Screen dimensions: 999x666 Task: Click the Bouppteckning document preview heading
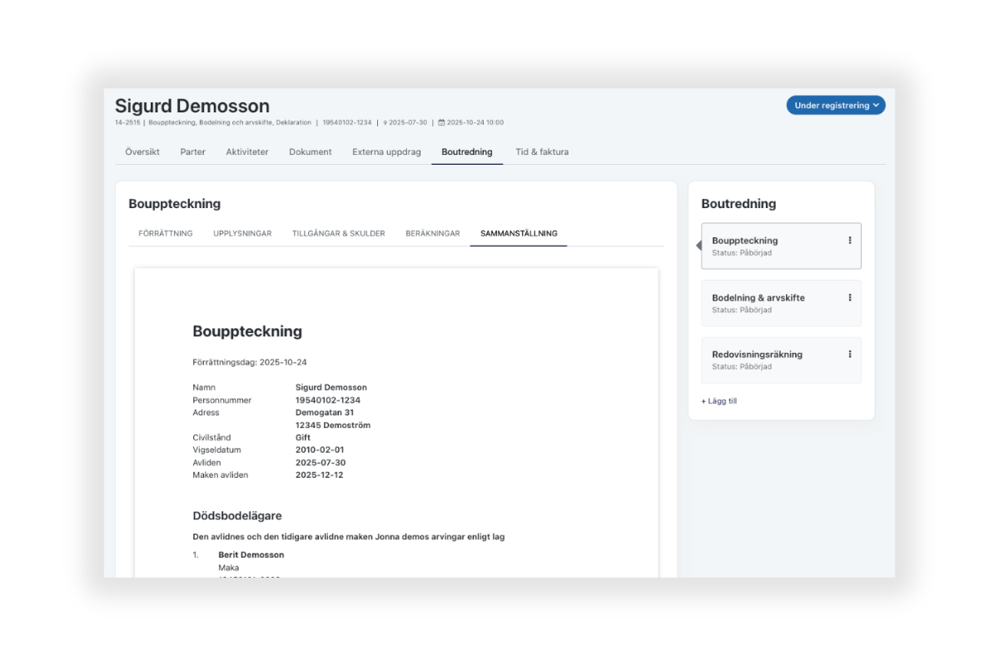point(247,331)
